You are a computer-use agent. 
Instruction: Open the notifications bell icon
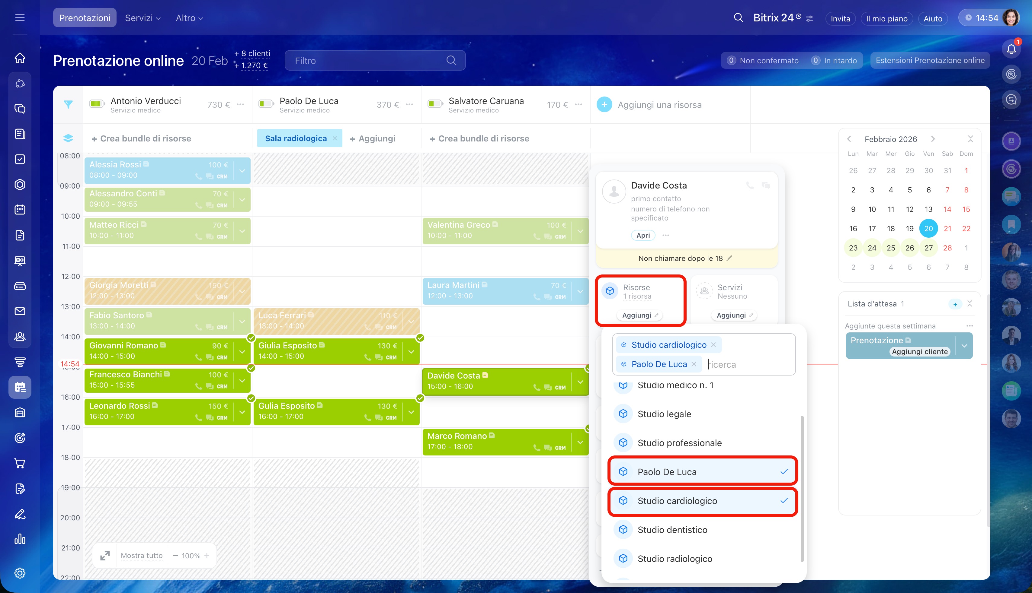pyautogui.click(x=1011, y=49)
